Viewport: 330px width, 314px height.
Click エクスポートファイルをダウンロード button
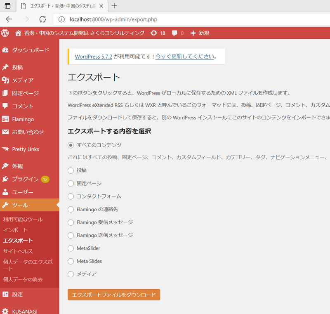coord(113,295)
